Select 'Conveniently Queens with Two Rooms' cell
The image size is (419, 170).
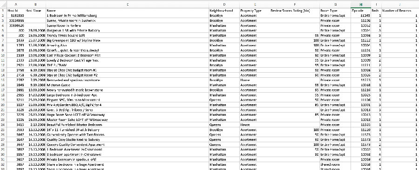pos(128,135)
